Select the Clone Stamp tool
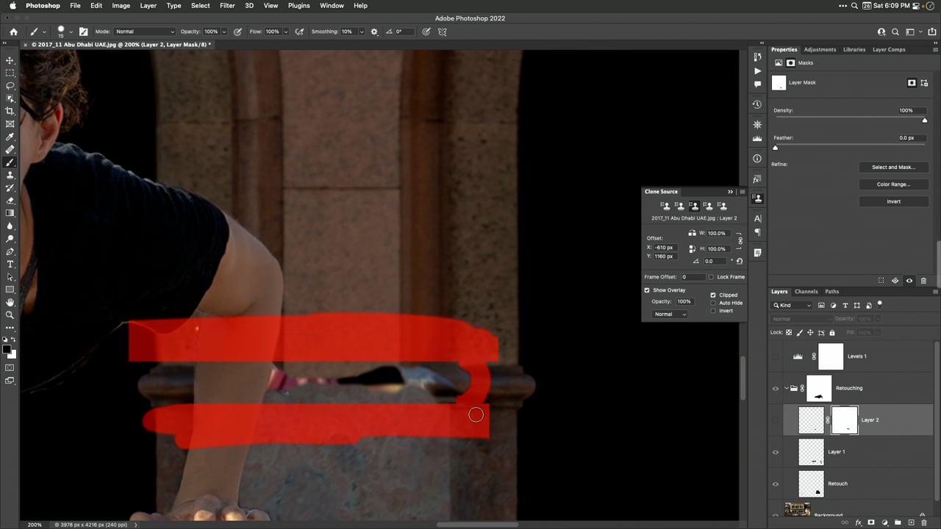Viewport: 941px width, 529px height. point(10,175)
